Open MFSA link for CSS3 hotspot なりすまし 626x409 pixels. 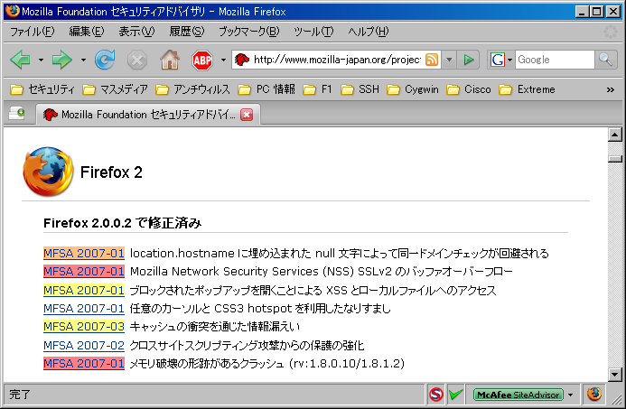pyautogui.click(x=84, y=309)
